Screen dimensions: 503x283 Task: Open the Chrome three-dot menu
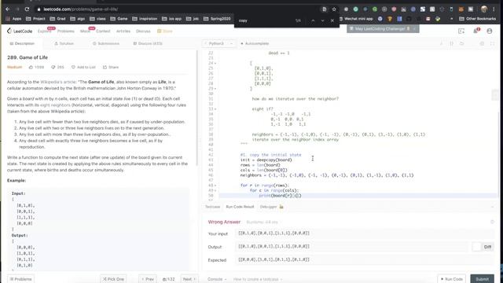[x=494, y=9]
